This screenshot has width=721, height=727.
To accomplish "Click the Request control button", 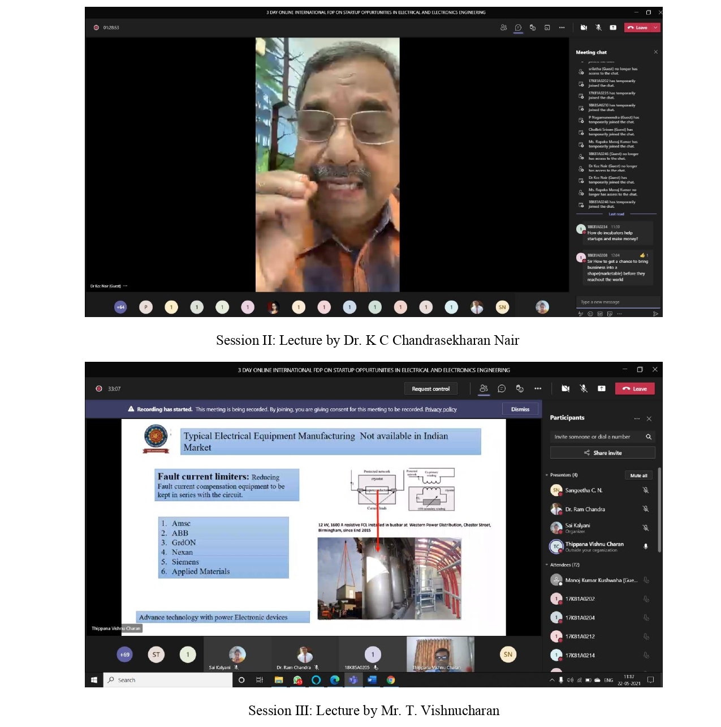I will (431, 389).
